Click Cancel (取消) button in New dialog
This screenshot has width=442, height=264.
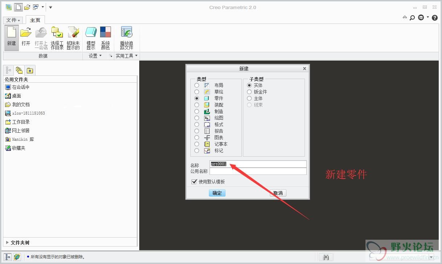(x=278, y=193)
